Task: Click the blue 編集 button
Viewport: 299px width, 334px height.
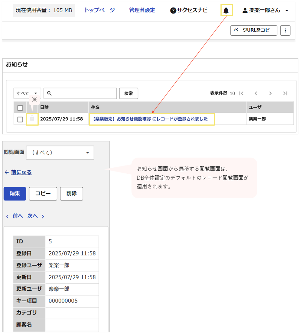Action: tap(15, 194)
